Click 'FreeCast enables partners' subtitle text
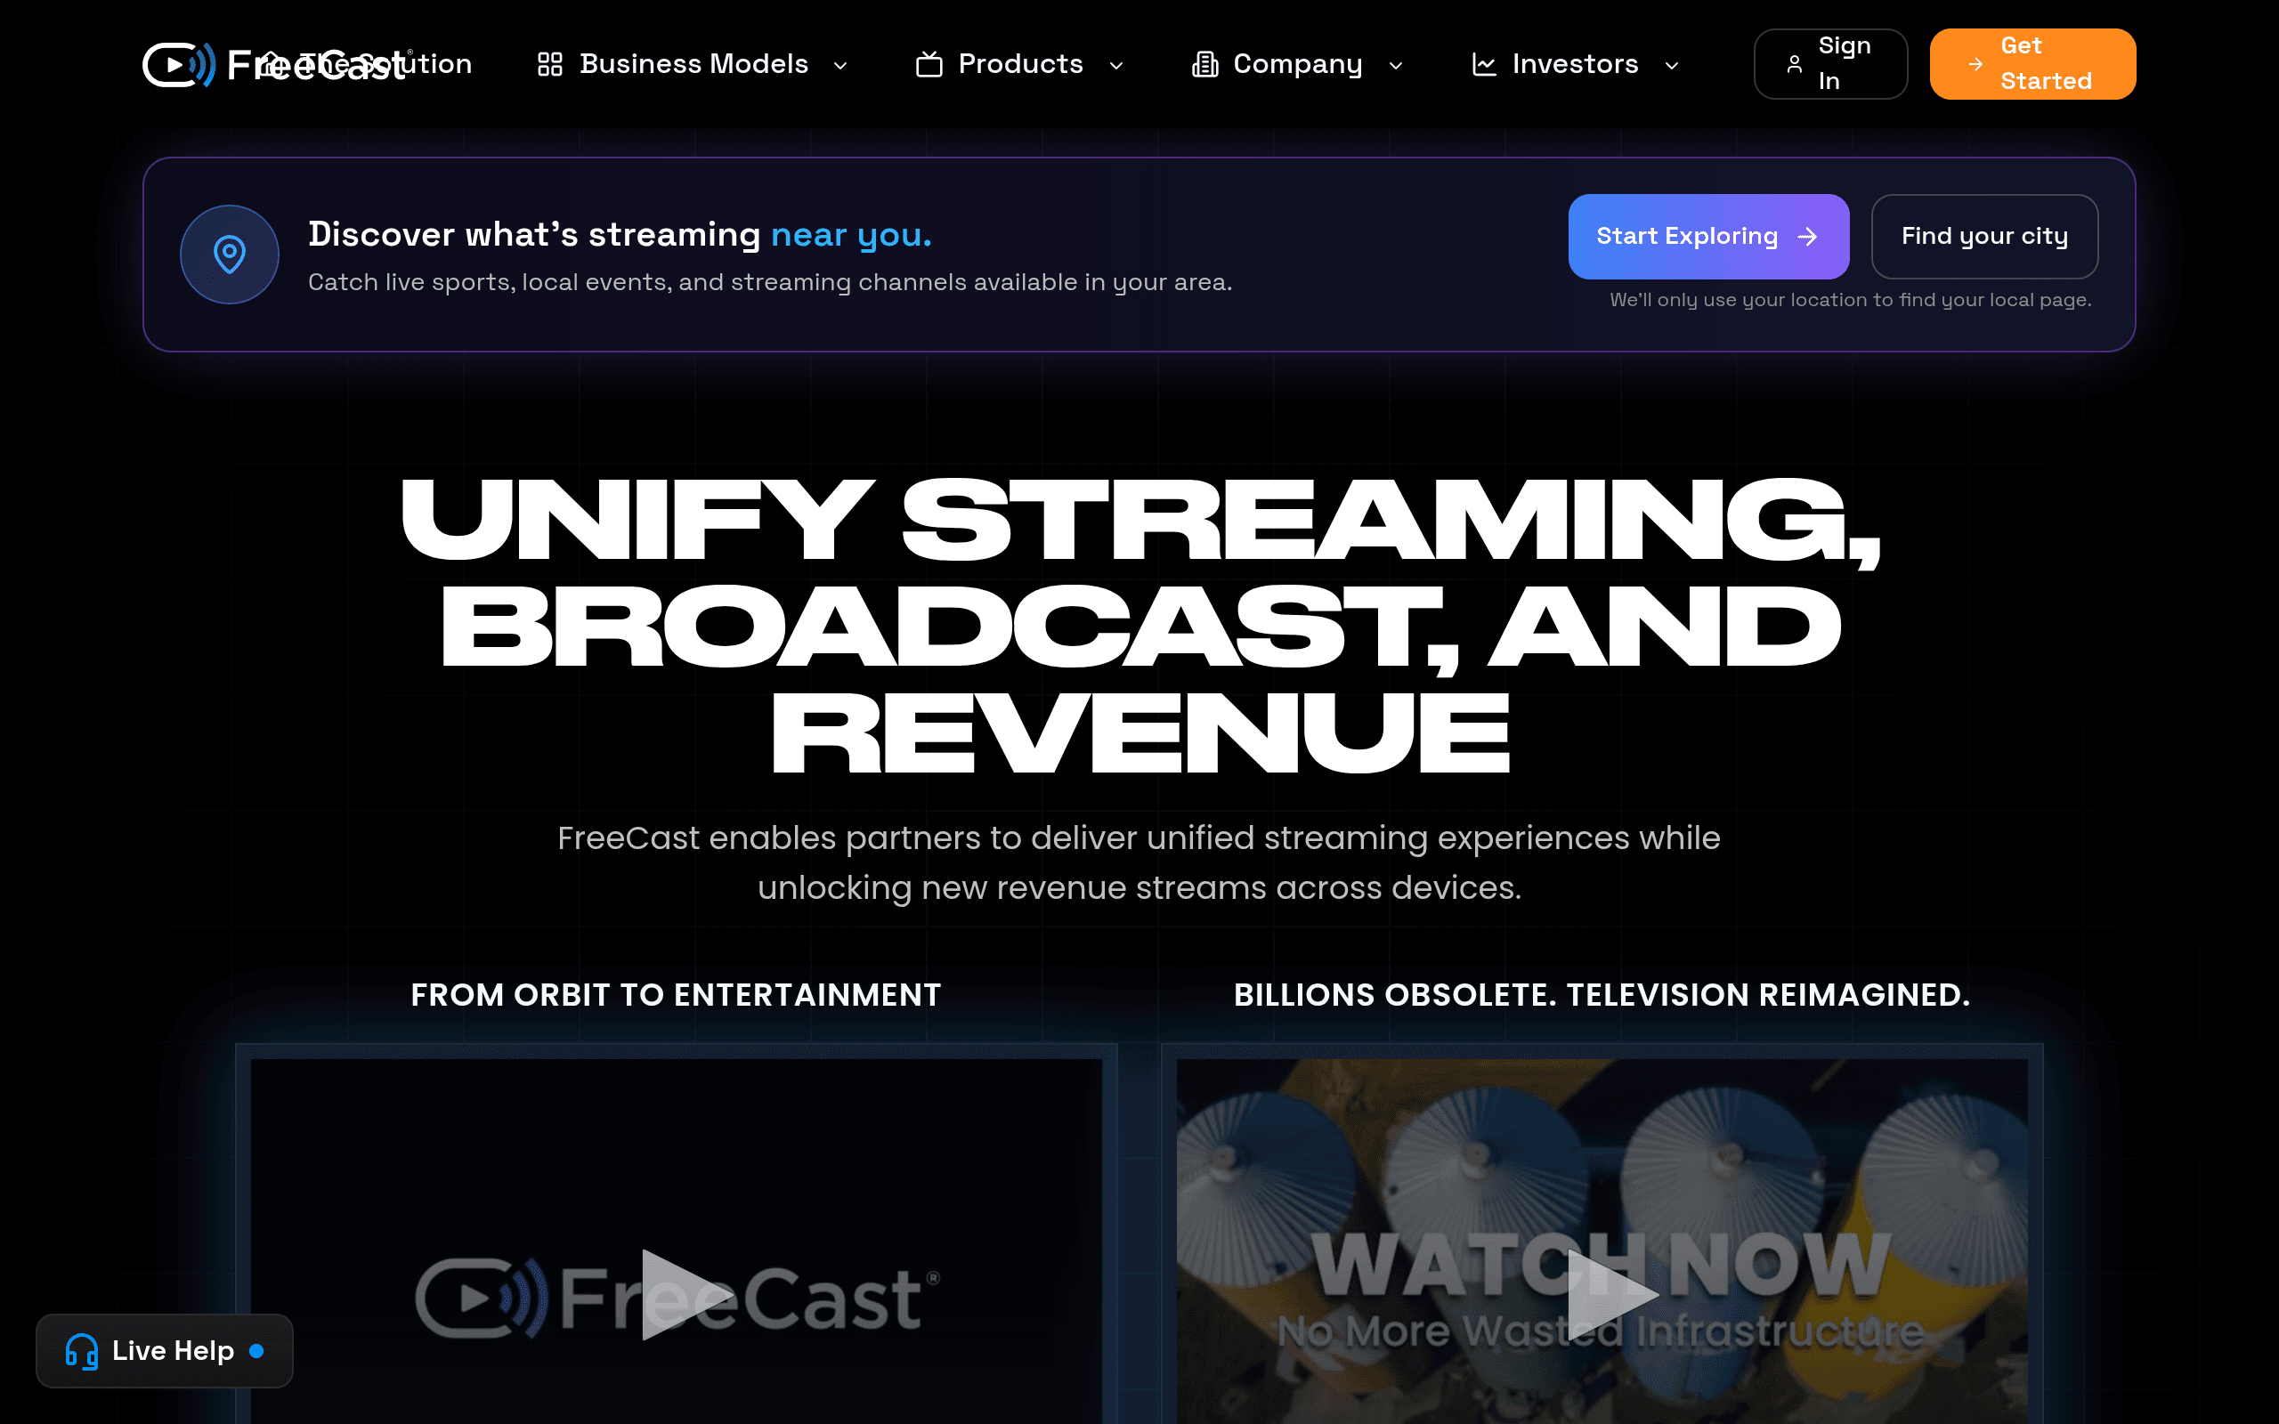2279x1424 pixels. (x=1139, y=862)
